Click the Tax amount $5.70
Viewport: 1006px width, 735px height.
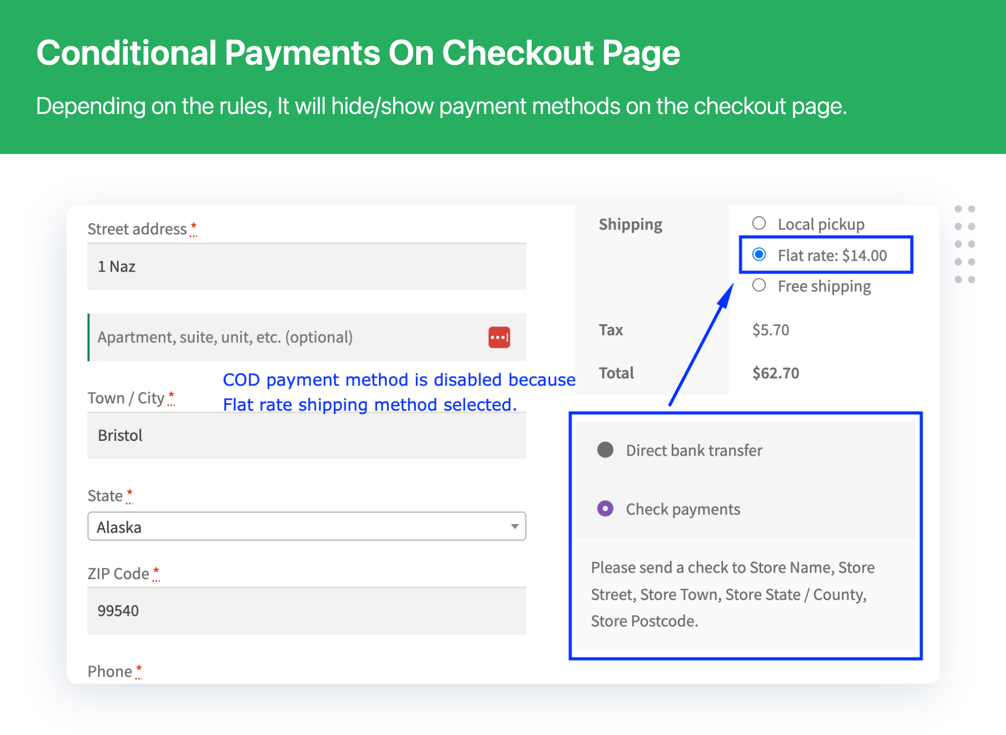tap(770, 330)
